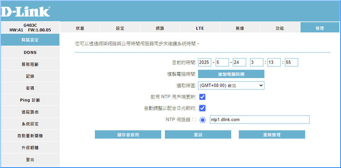Click the 重新整理 button

pyautogui.click(x=272, y=134)
